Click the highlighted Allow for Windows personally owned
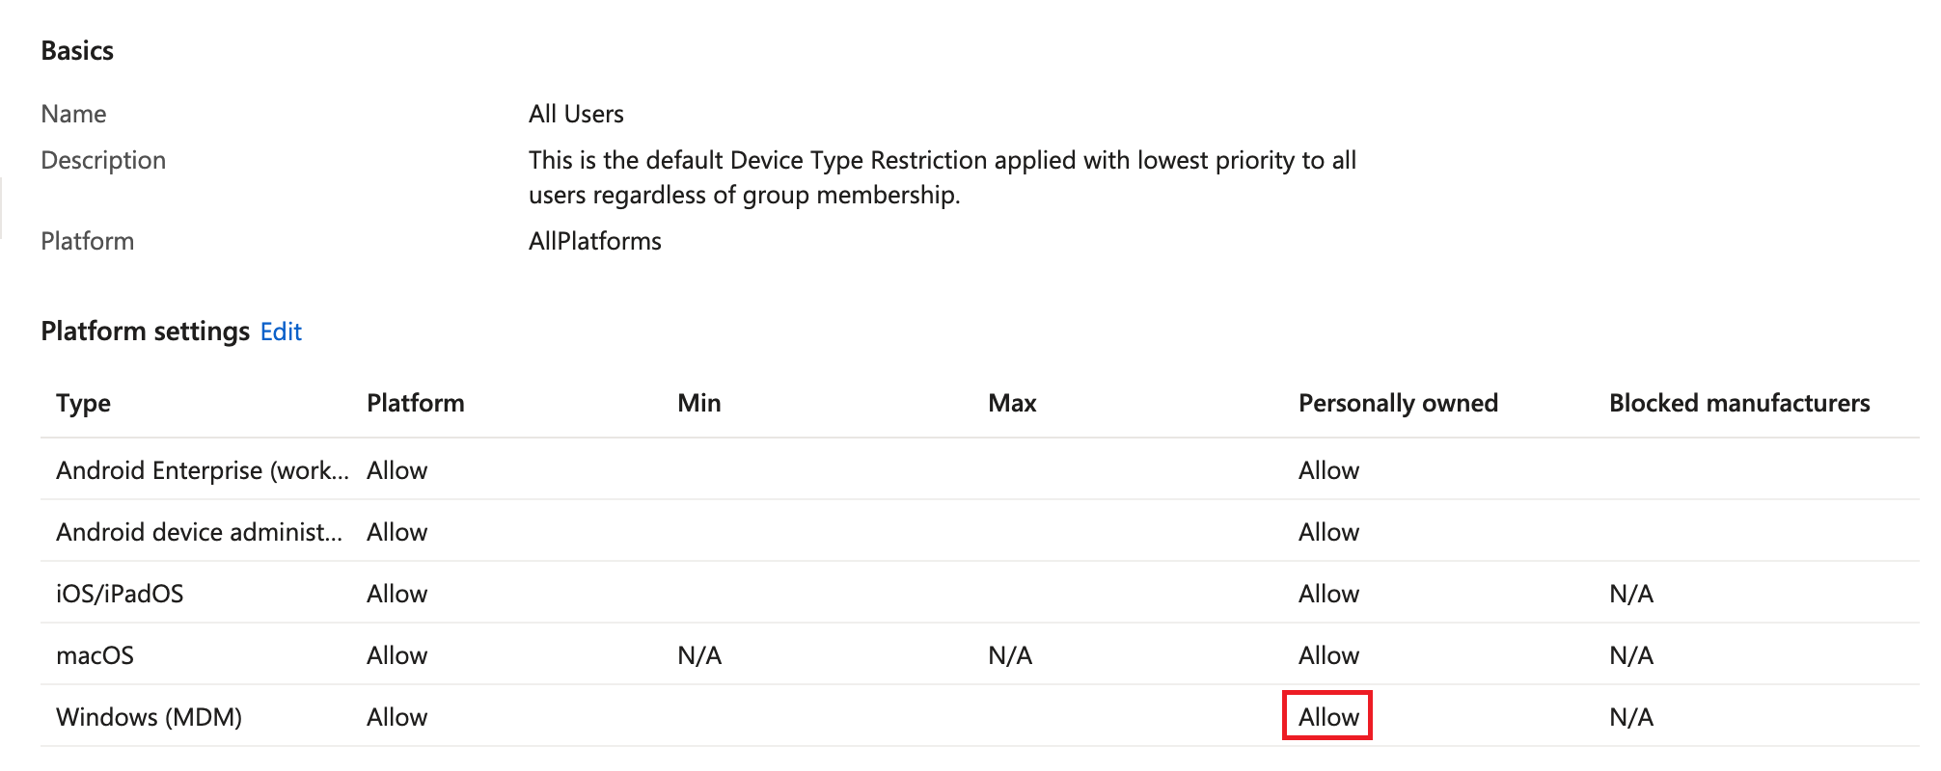Screen dimensions: 1941x771 (x=1327, y=717)
